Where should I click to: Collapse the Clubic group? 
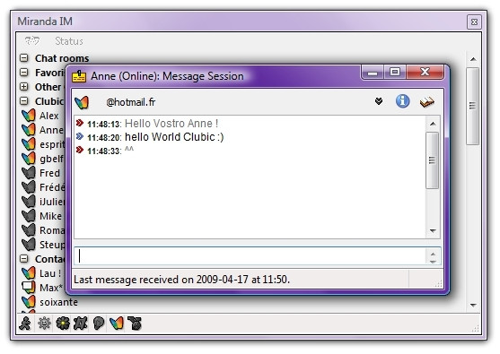click(x=24, y=101)
